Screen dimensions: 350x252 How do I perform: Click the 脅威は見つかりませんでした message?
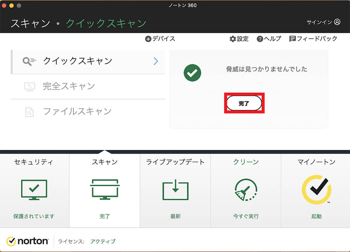267,69
